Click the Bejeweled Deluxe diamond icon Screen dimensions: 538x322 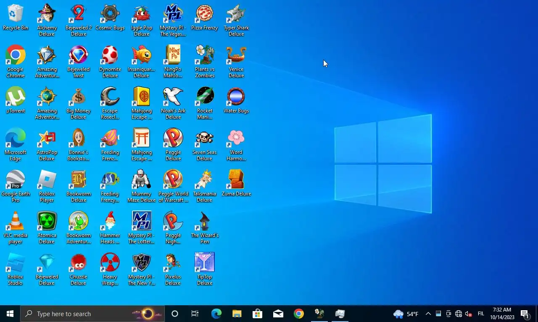(47, 269)
